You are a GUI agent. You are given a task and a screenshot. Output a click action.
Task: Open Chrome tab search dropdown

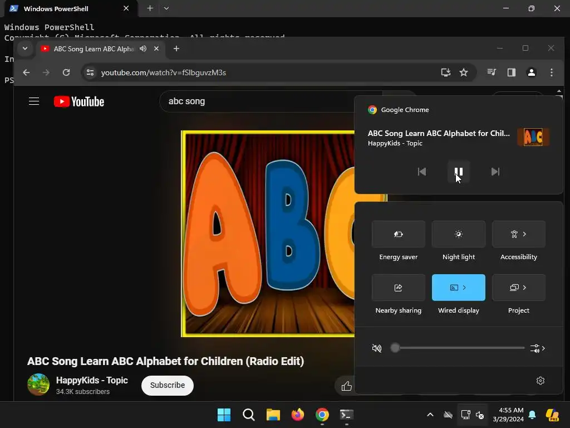coord(24,48)
